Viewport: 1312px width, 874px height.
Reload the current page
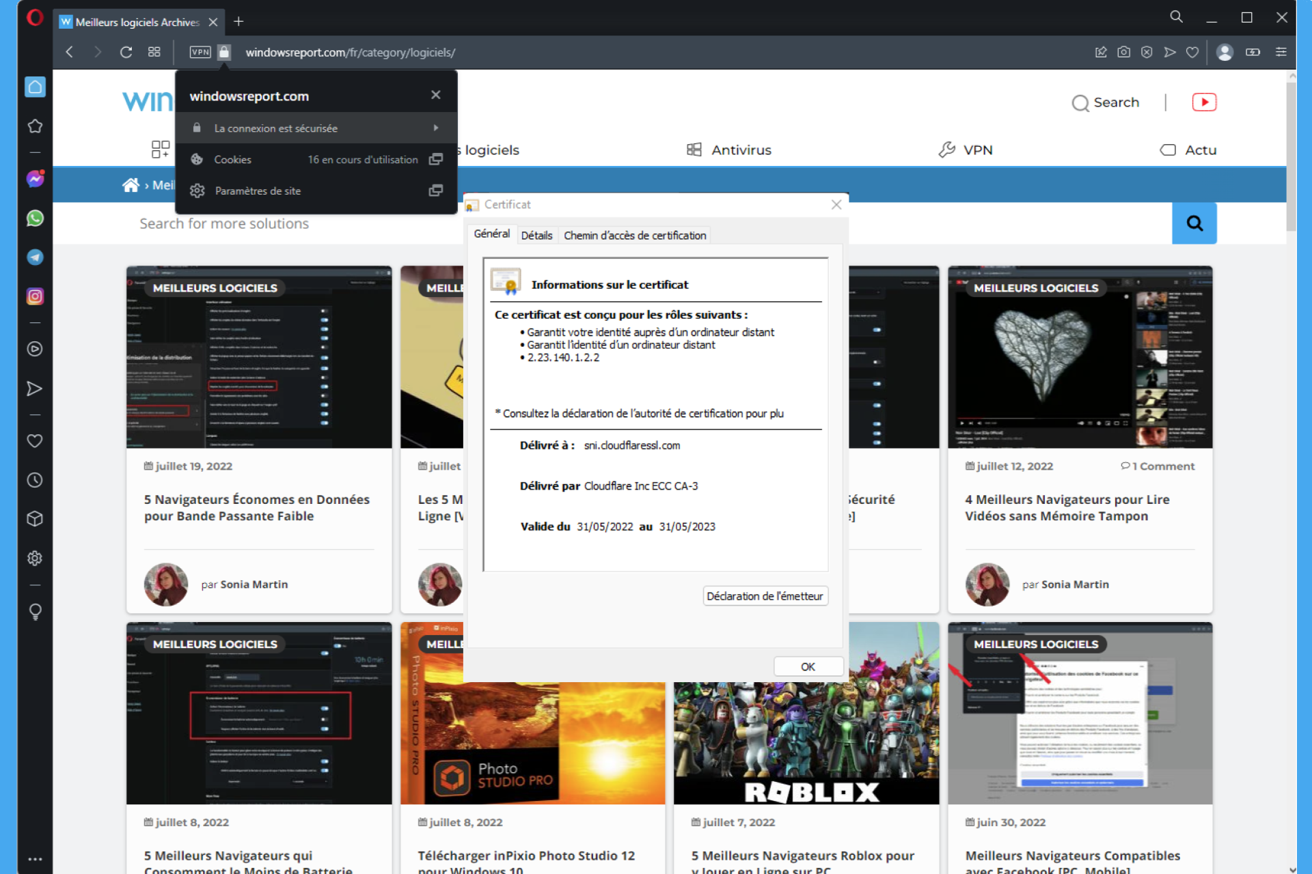126,52
